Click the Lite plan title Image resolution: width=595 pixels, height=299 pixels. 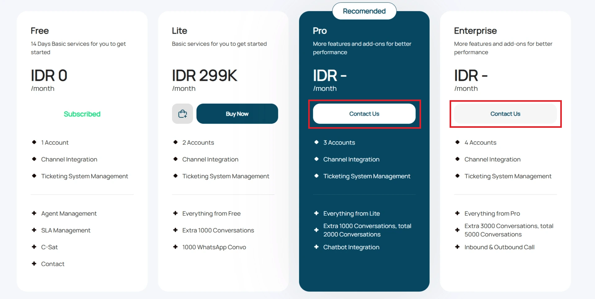point(180,31)
